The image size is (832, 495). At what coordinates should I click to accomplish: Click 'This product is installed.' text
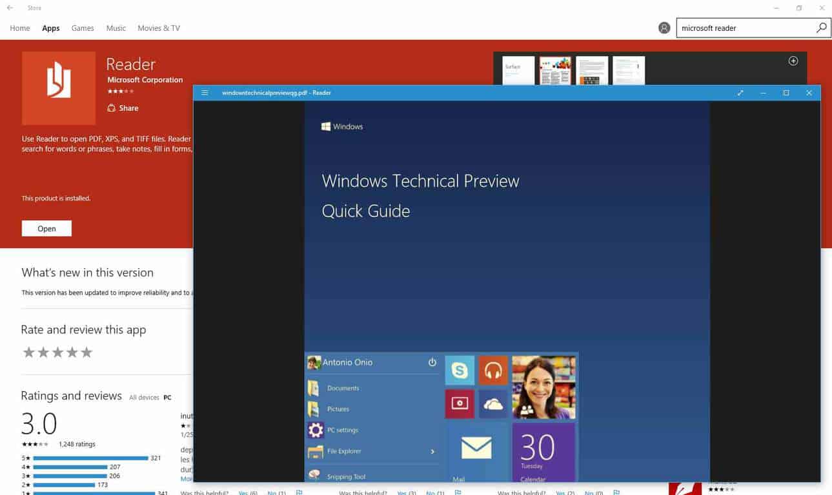tap(56, 199)
